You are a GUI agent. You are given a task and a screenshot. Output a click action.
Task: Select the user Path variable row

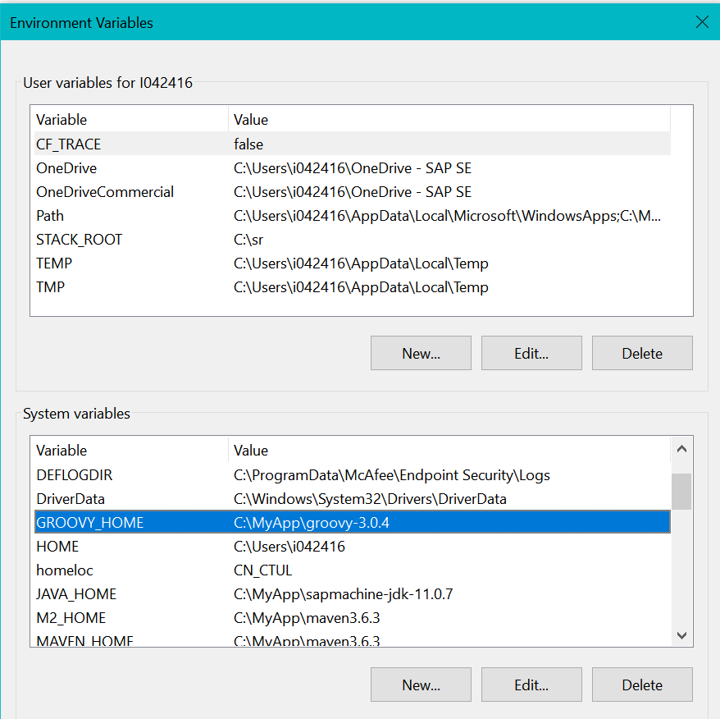click(50, 216)
